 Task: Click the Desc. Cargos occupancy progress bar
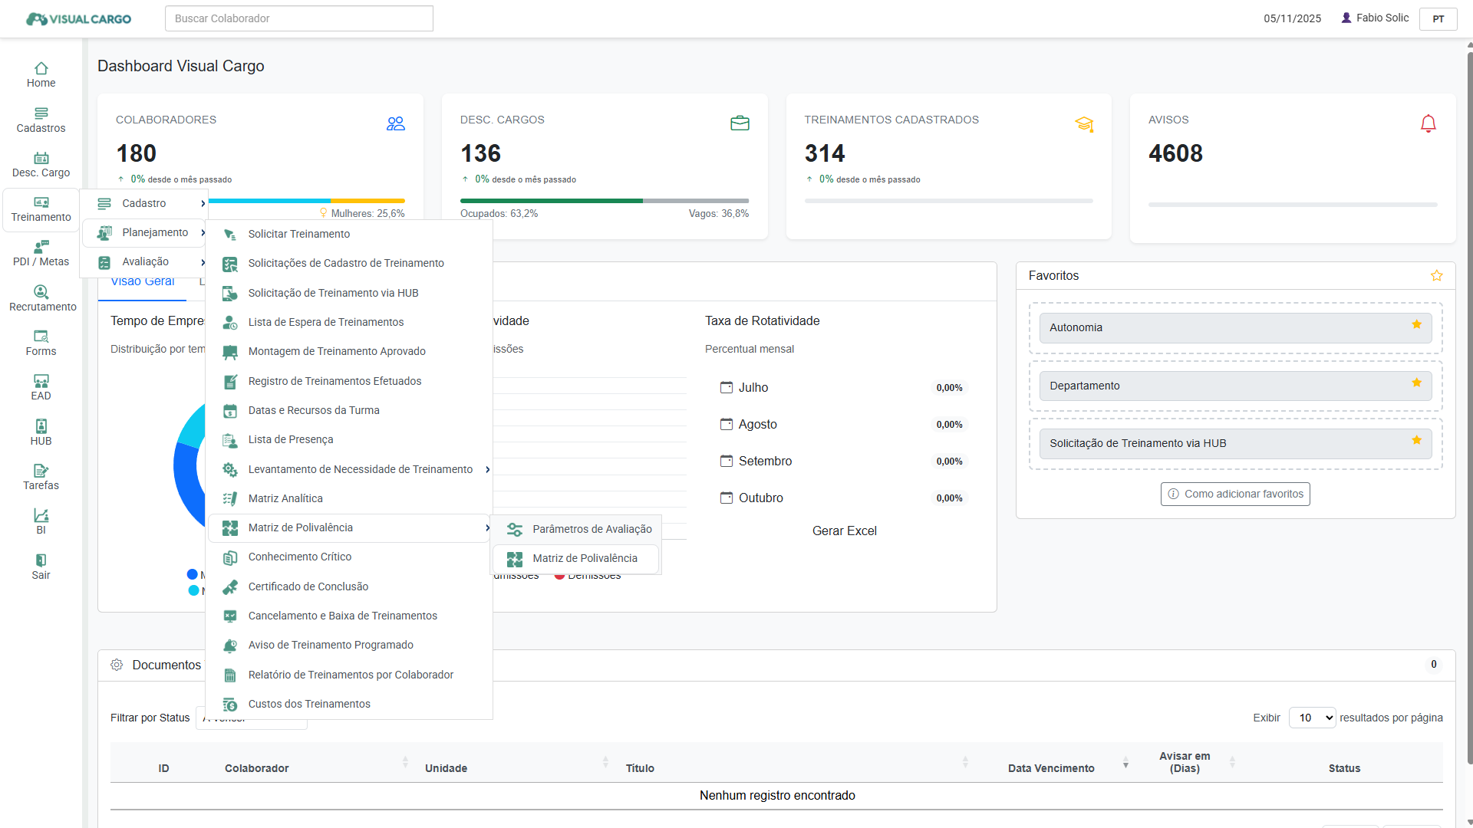point(604,201)
